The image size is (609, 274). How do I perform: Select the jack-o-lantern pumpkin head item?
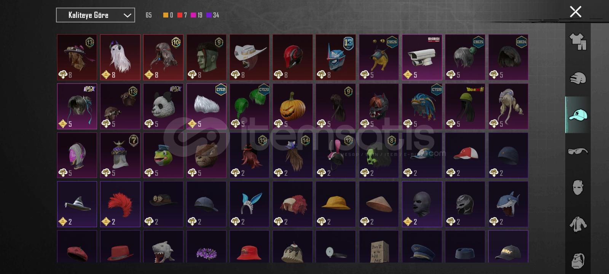(x=292, y=106)
